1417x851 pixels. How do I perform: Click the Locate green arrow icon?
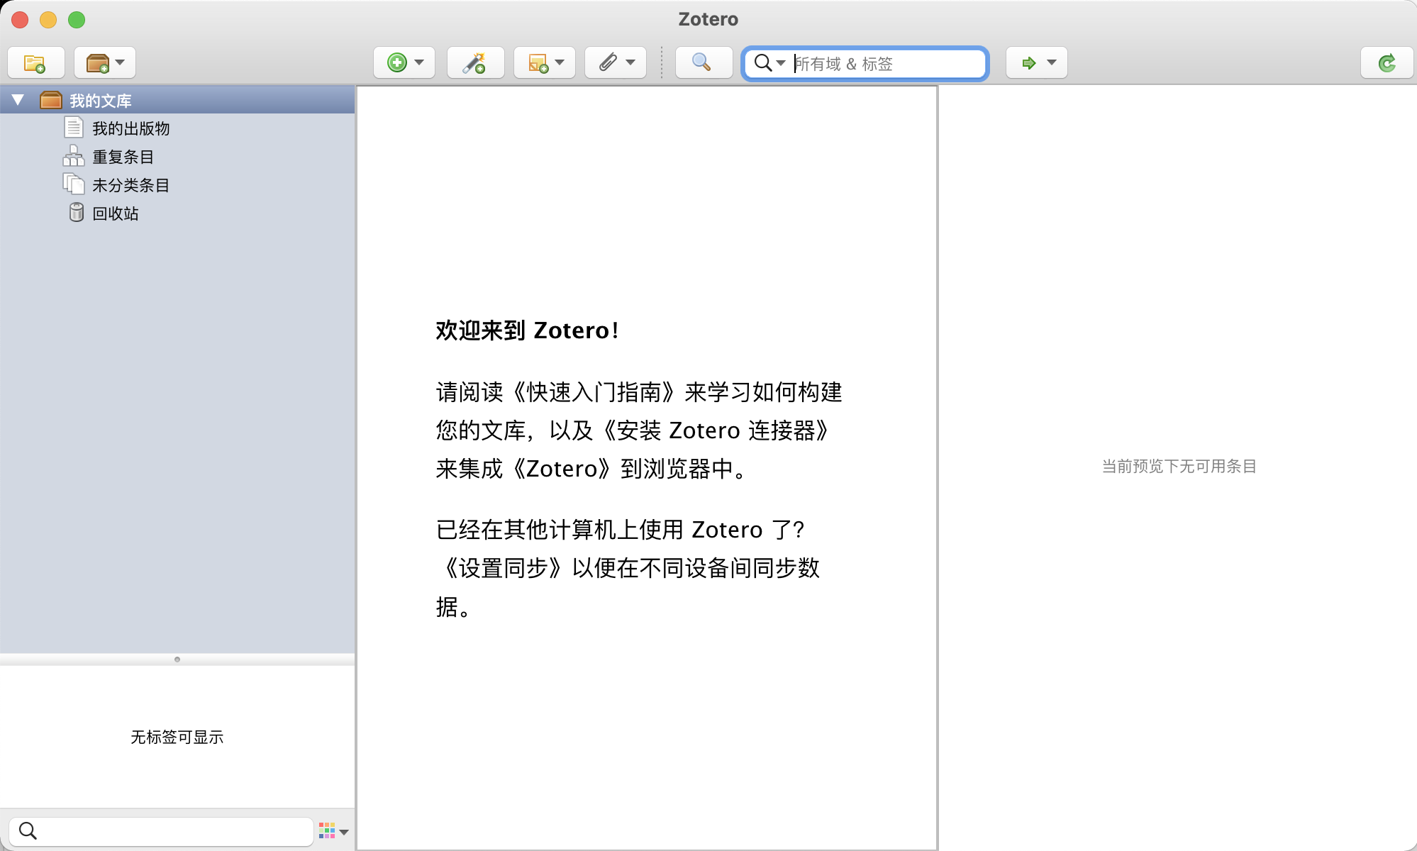point(1029,63)
